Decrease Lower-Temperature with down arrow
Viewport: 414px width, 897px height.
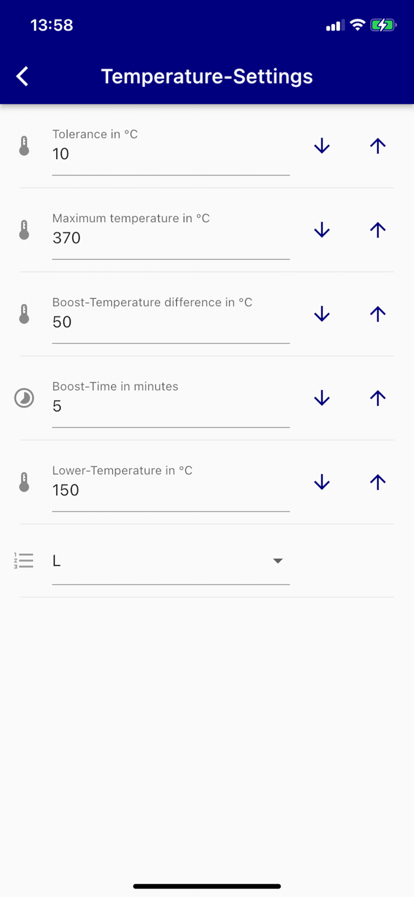322,482
